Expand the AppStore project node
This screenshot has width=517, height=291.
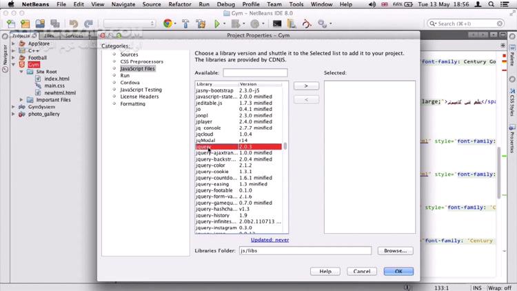14,43
